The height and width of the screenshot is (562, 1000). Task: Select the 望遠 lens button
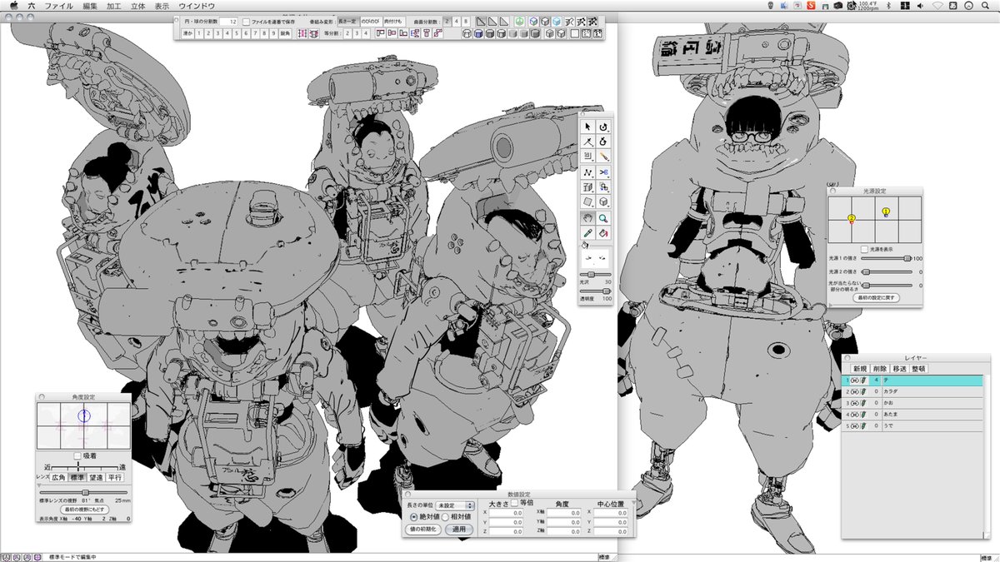(97, 477)
